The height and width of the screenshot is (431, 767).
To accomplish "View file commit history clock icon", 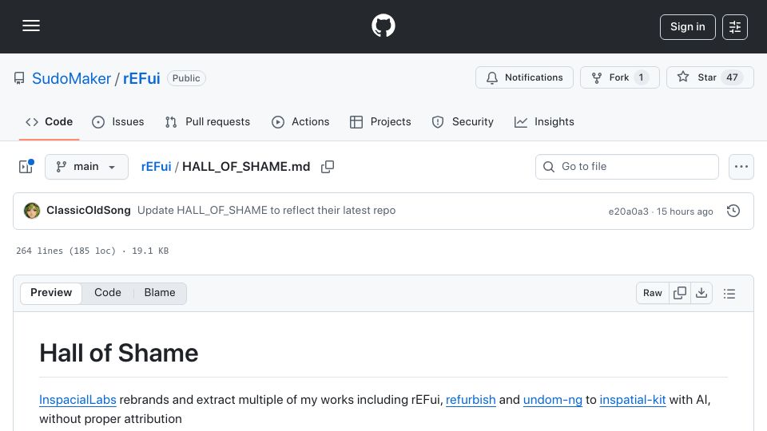I will [733, 211].
